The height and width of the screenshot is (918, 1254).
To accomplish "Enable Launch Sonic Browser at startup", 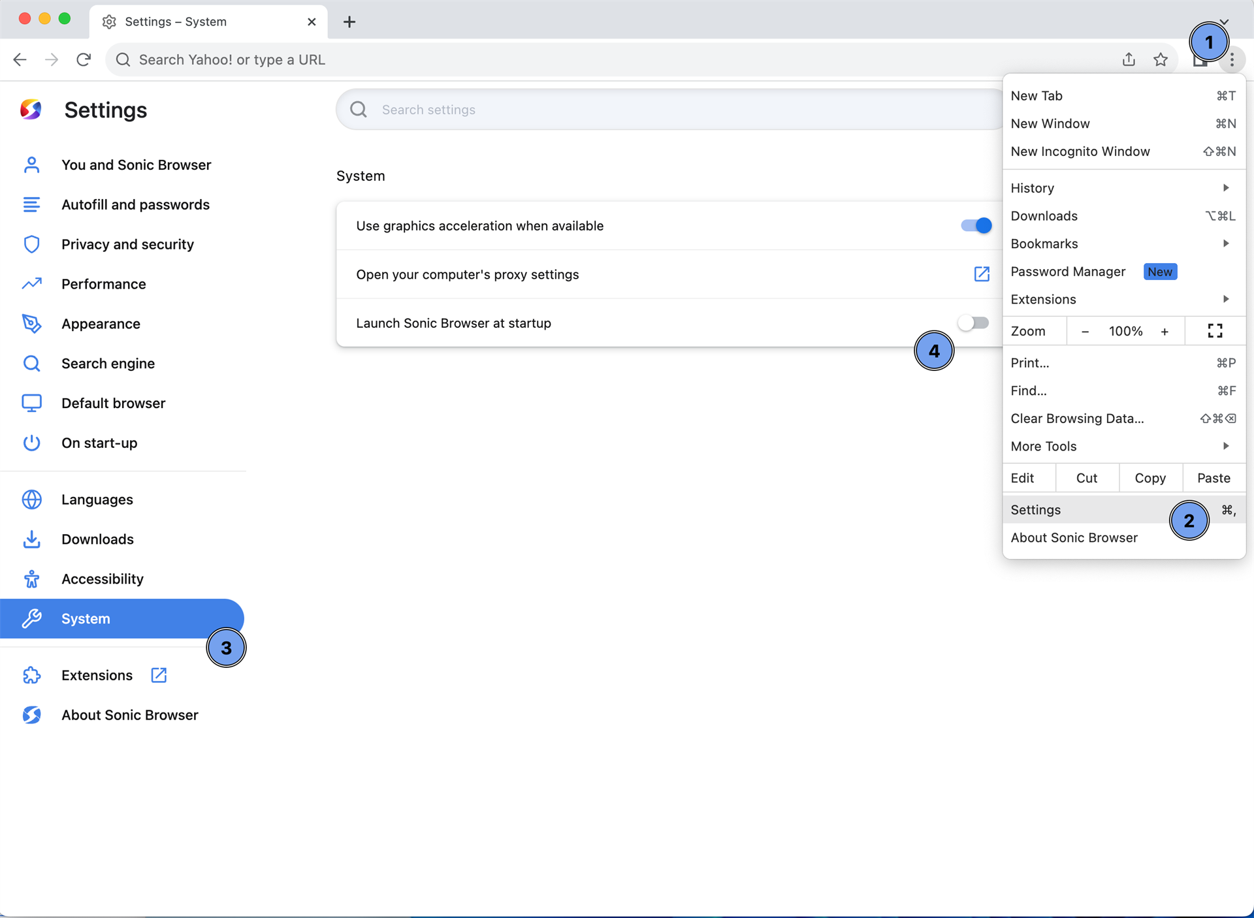I will pyautogui.click(x=973, y=323).
